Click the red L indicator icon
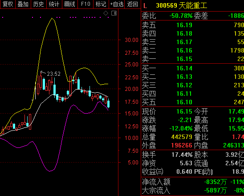The height and width of the screenshot is (196, 244). pyautogui.click(x=145, y=6)
